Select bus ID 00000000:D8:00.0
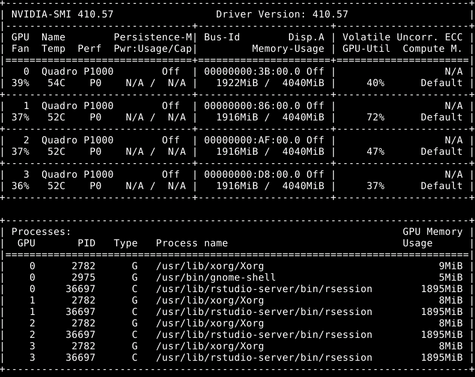 252,175
